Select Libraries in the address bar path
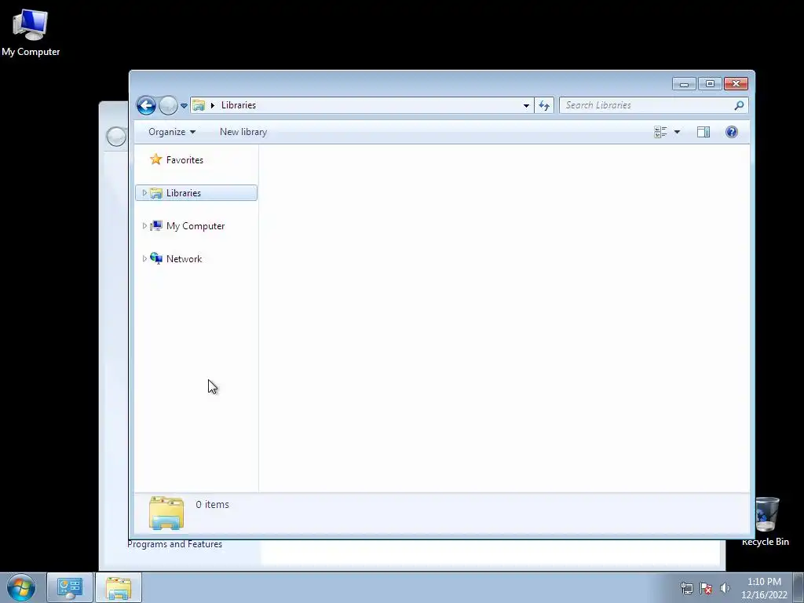This screenshot has height=603, width=804. click(239, 105)
